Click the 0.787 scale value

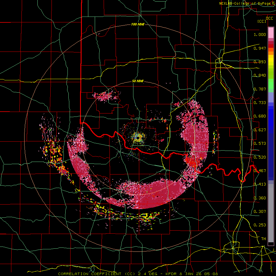[260, 89]
